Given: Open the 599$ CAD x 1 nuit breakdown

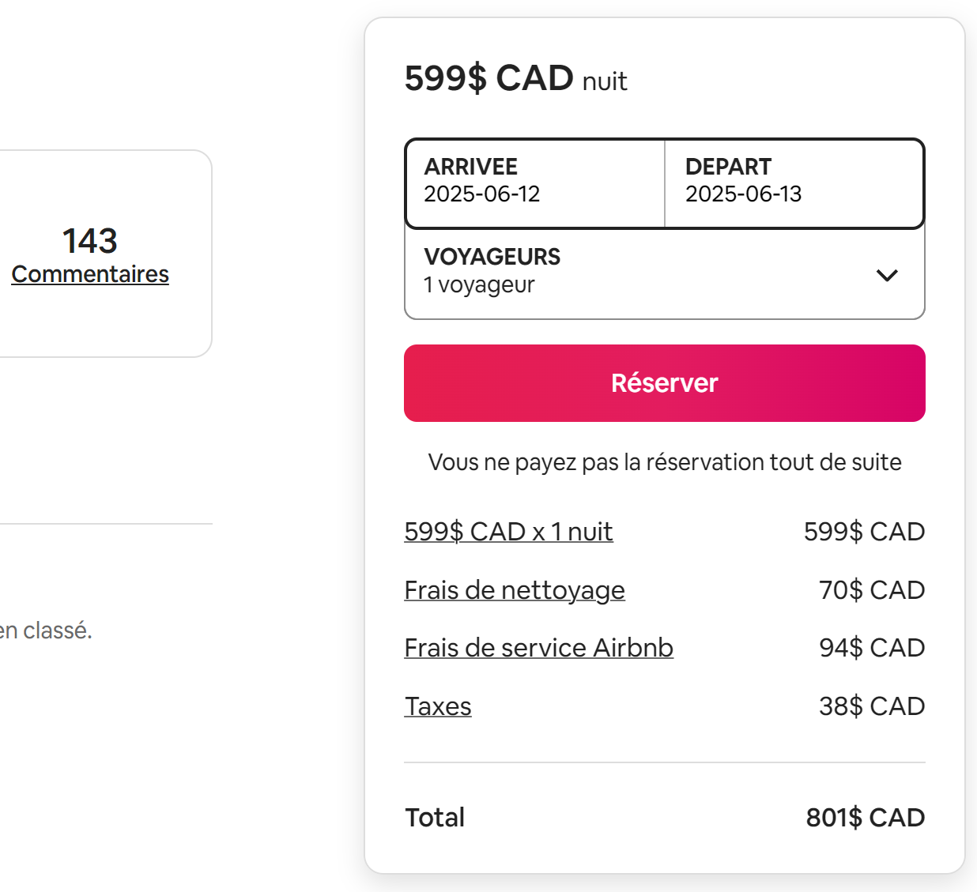Looking at the screenshot, I should (x=508, y=532).
